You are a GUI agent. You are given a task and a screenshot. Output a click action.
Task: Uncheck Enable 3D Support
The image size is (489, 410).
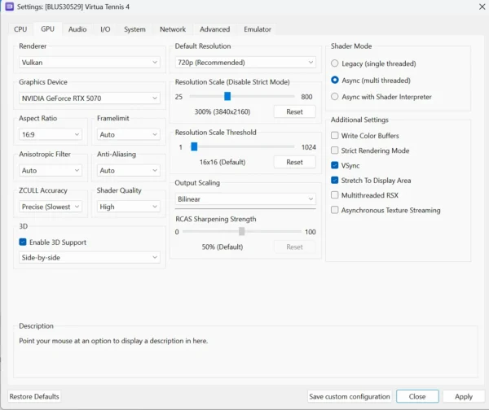[x=23, y=242]
